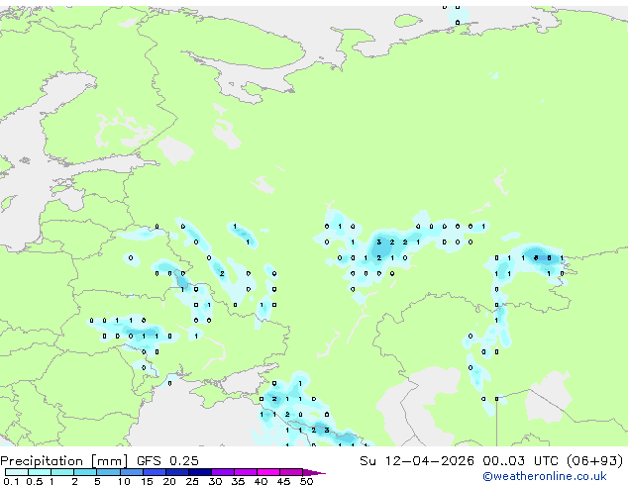
Task: Select the 30–35 mm violet legend swatch
Action: pyautogui.click(x=222, y=472)
